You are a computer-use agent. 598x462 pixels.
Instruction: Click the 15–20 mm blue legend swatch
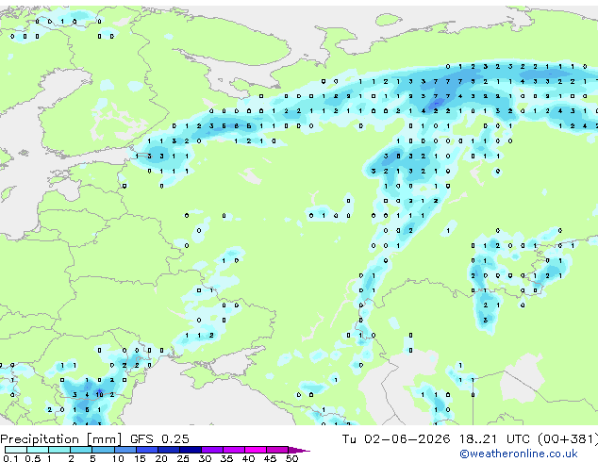[146, 450]
